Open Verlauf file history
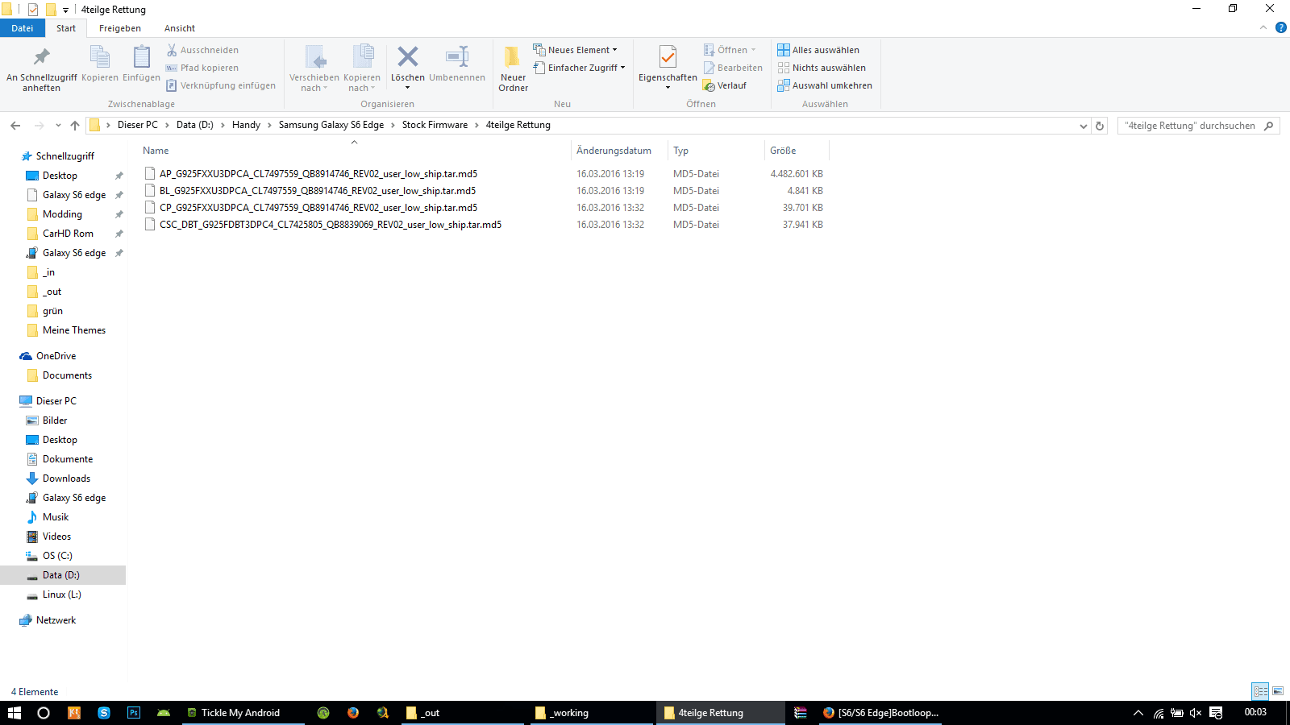Screen dimensions: 1290x725 point(725,85)
